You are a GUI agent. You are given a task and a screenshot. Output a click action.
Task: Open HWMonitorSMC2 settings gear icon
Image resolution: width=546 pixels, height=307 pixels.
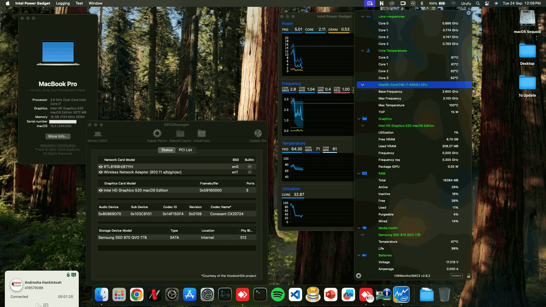pos(359,276)
